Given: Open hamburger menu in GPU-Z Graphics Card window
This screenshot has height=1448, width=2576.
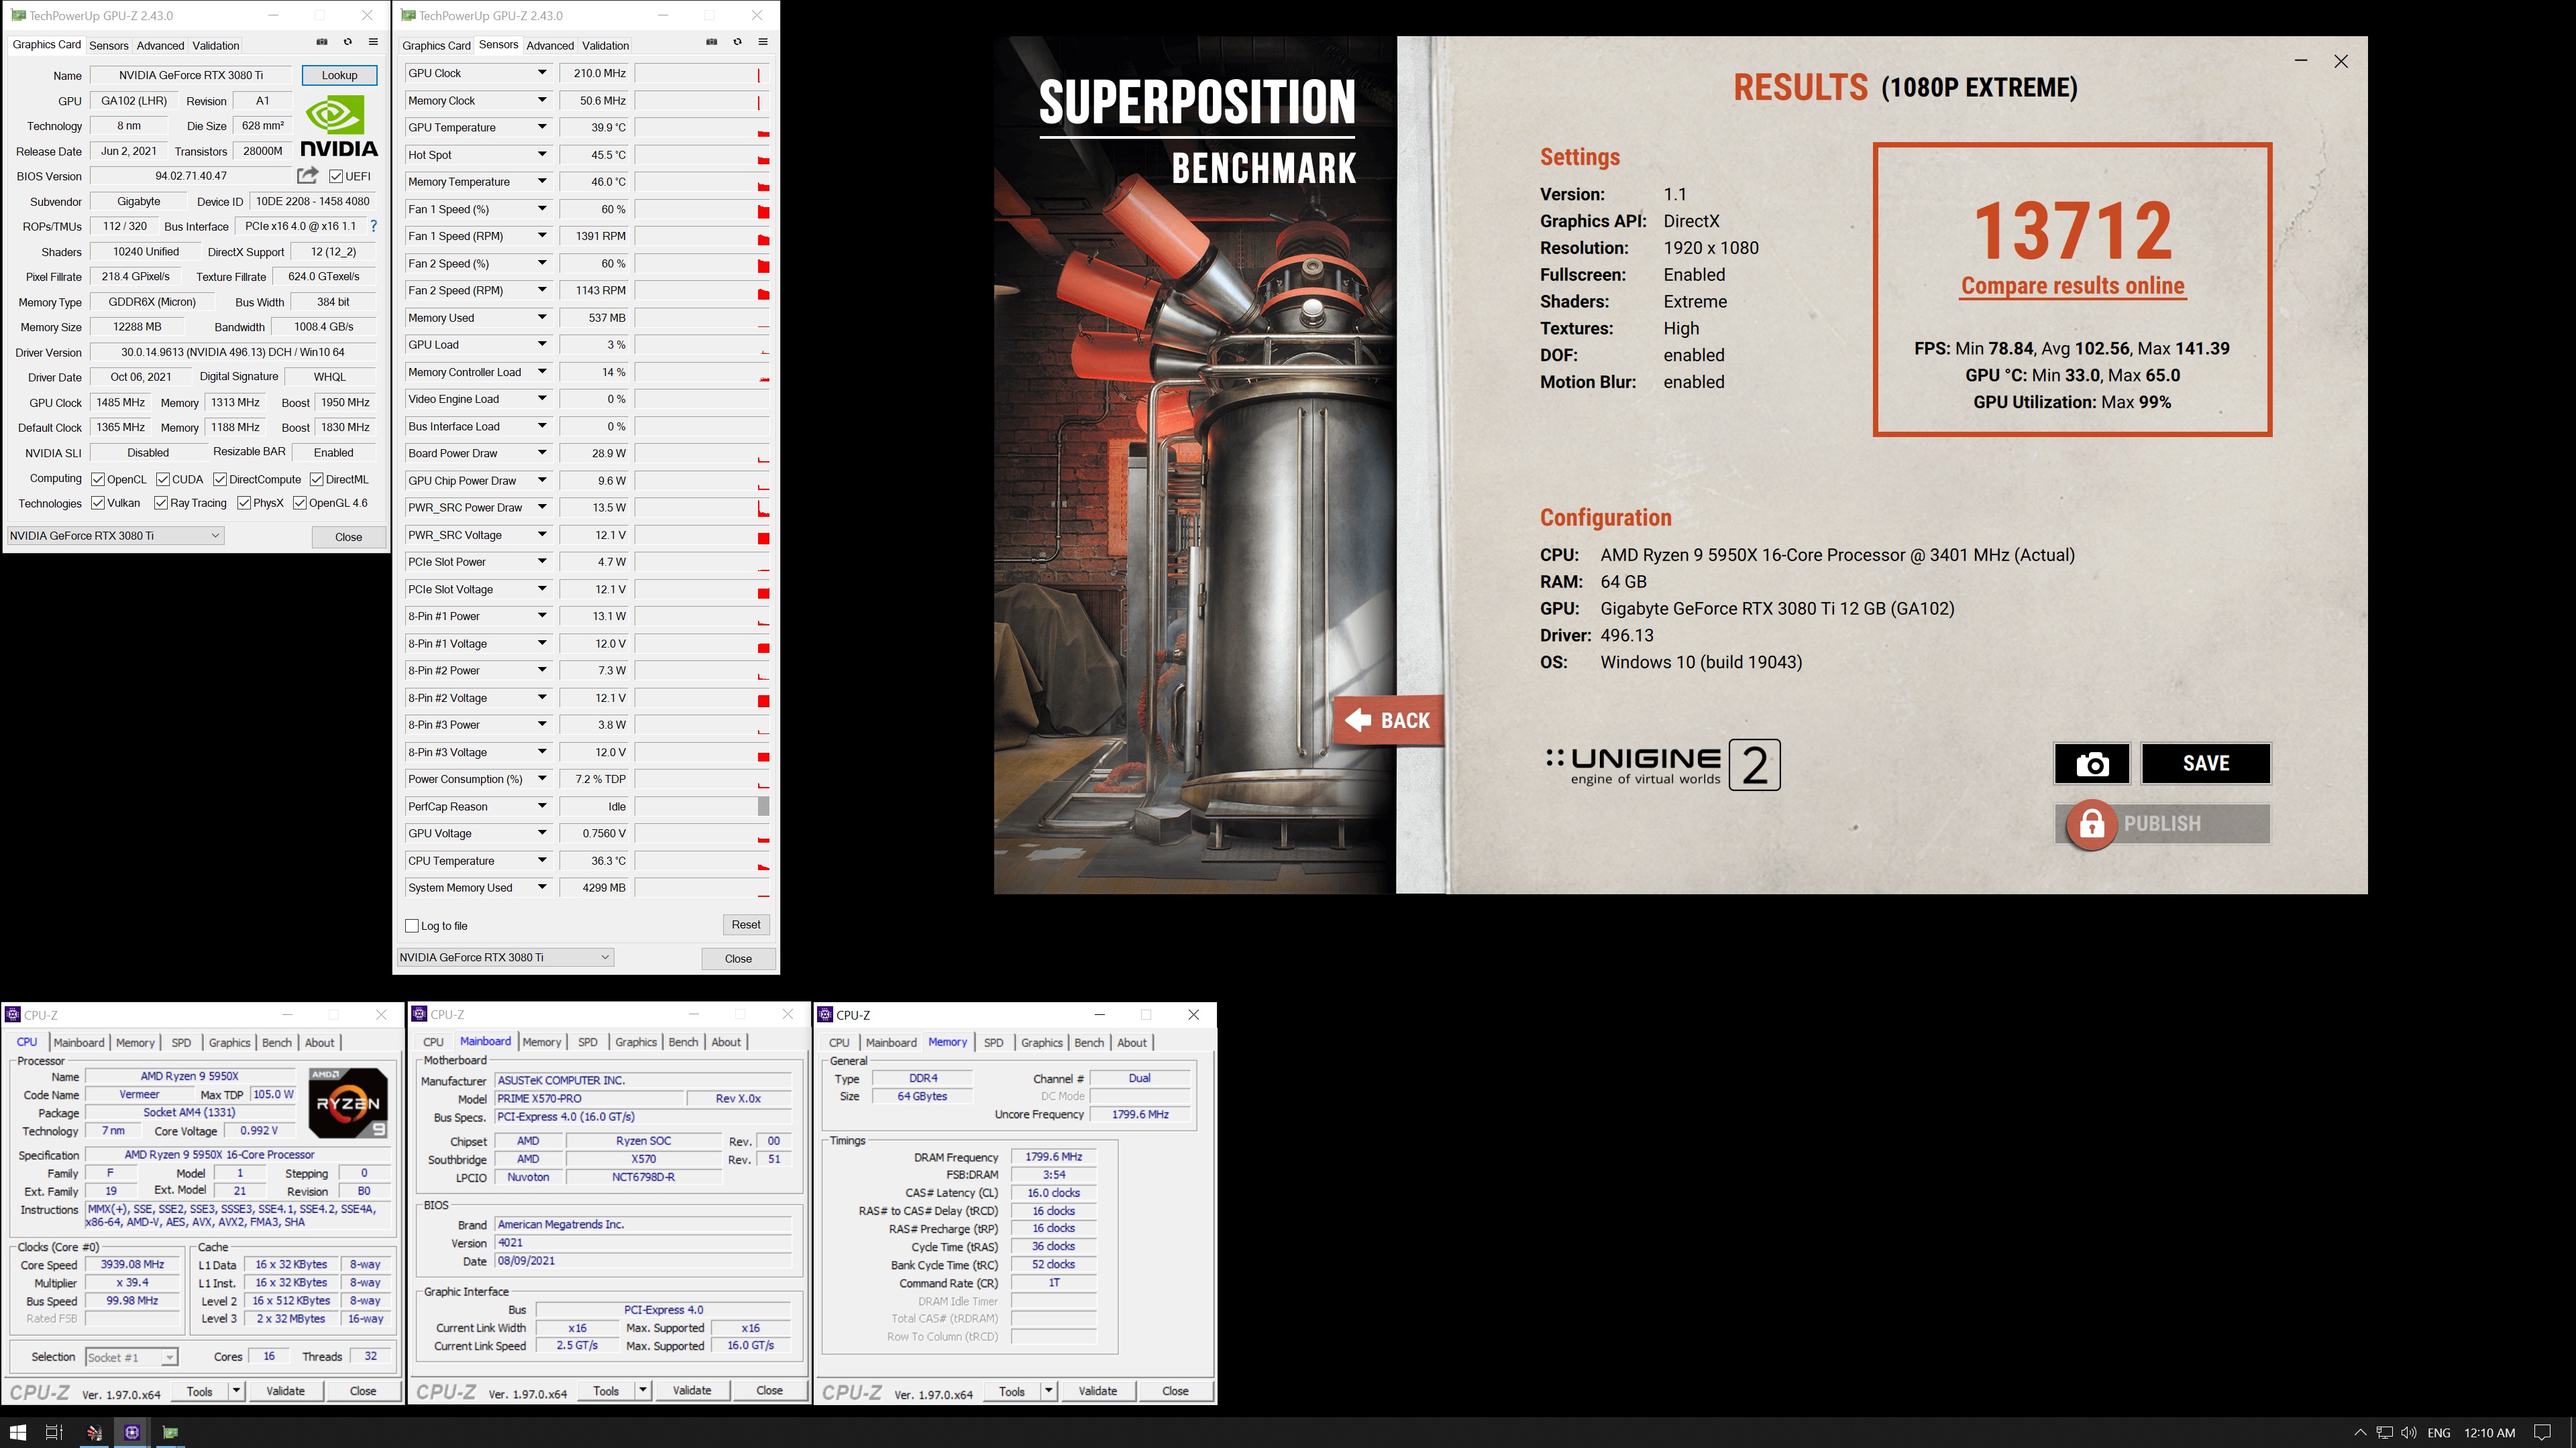Looking at the screenshot, I should coord(373,42).
